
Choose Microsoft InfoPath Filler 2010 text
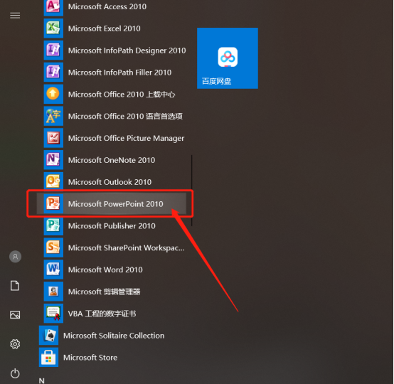(x=119, y=73)
